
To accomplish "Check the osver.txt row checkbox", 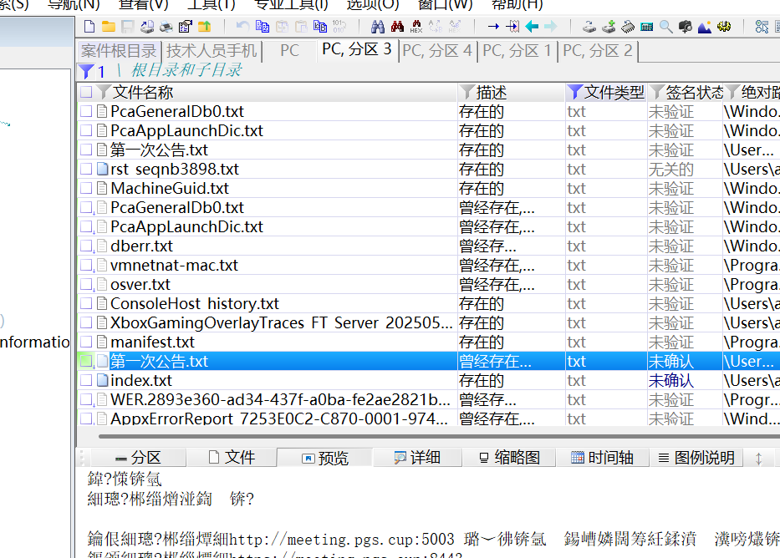I will [x=86, y=284].
